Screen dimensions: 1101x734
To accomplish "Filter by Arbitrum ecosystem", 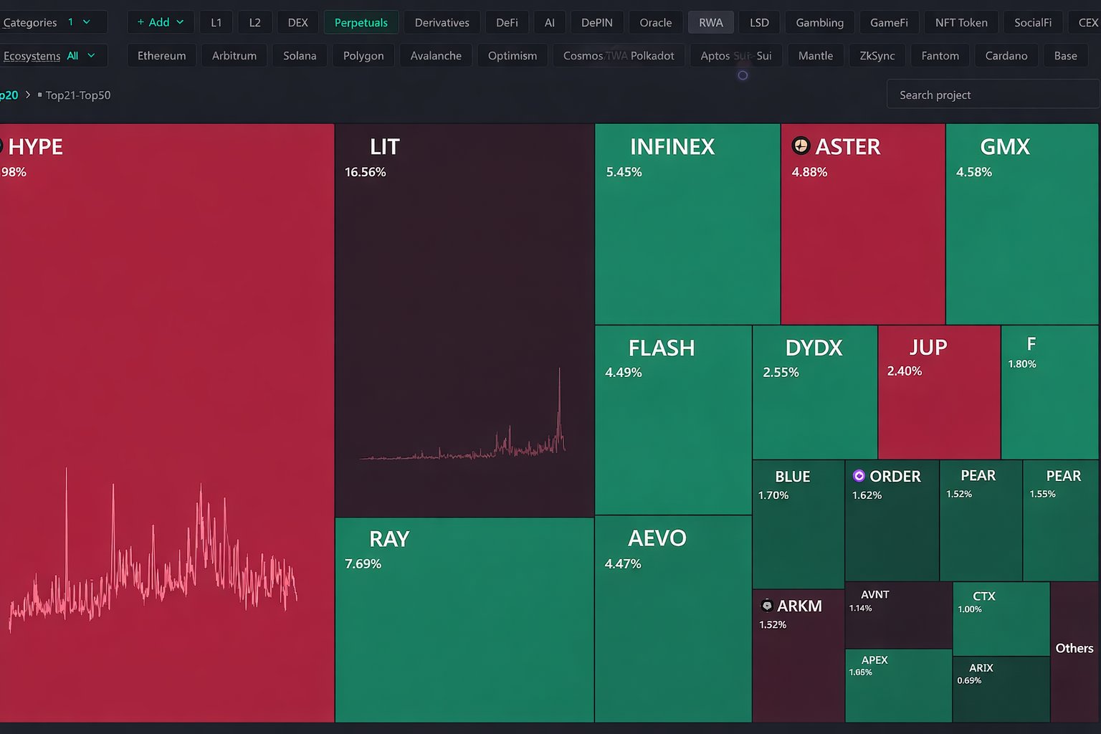I will click(234, 55).
